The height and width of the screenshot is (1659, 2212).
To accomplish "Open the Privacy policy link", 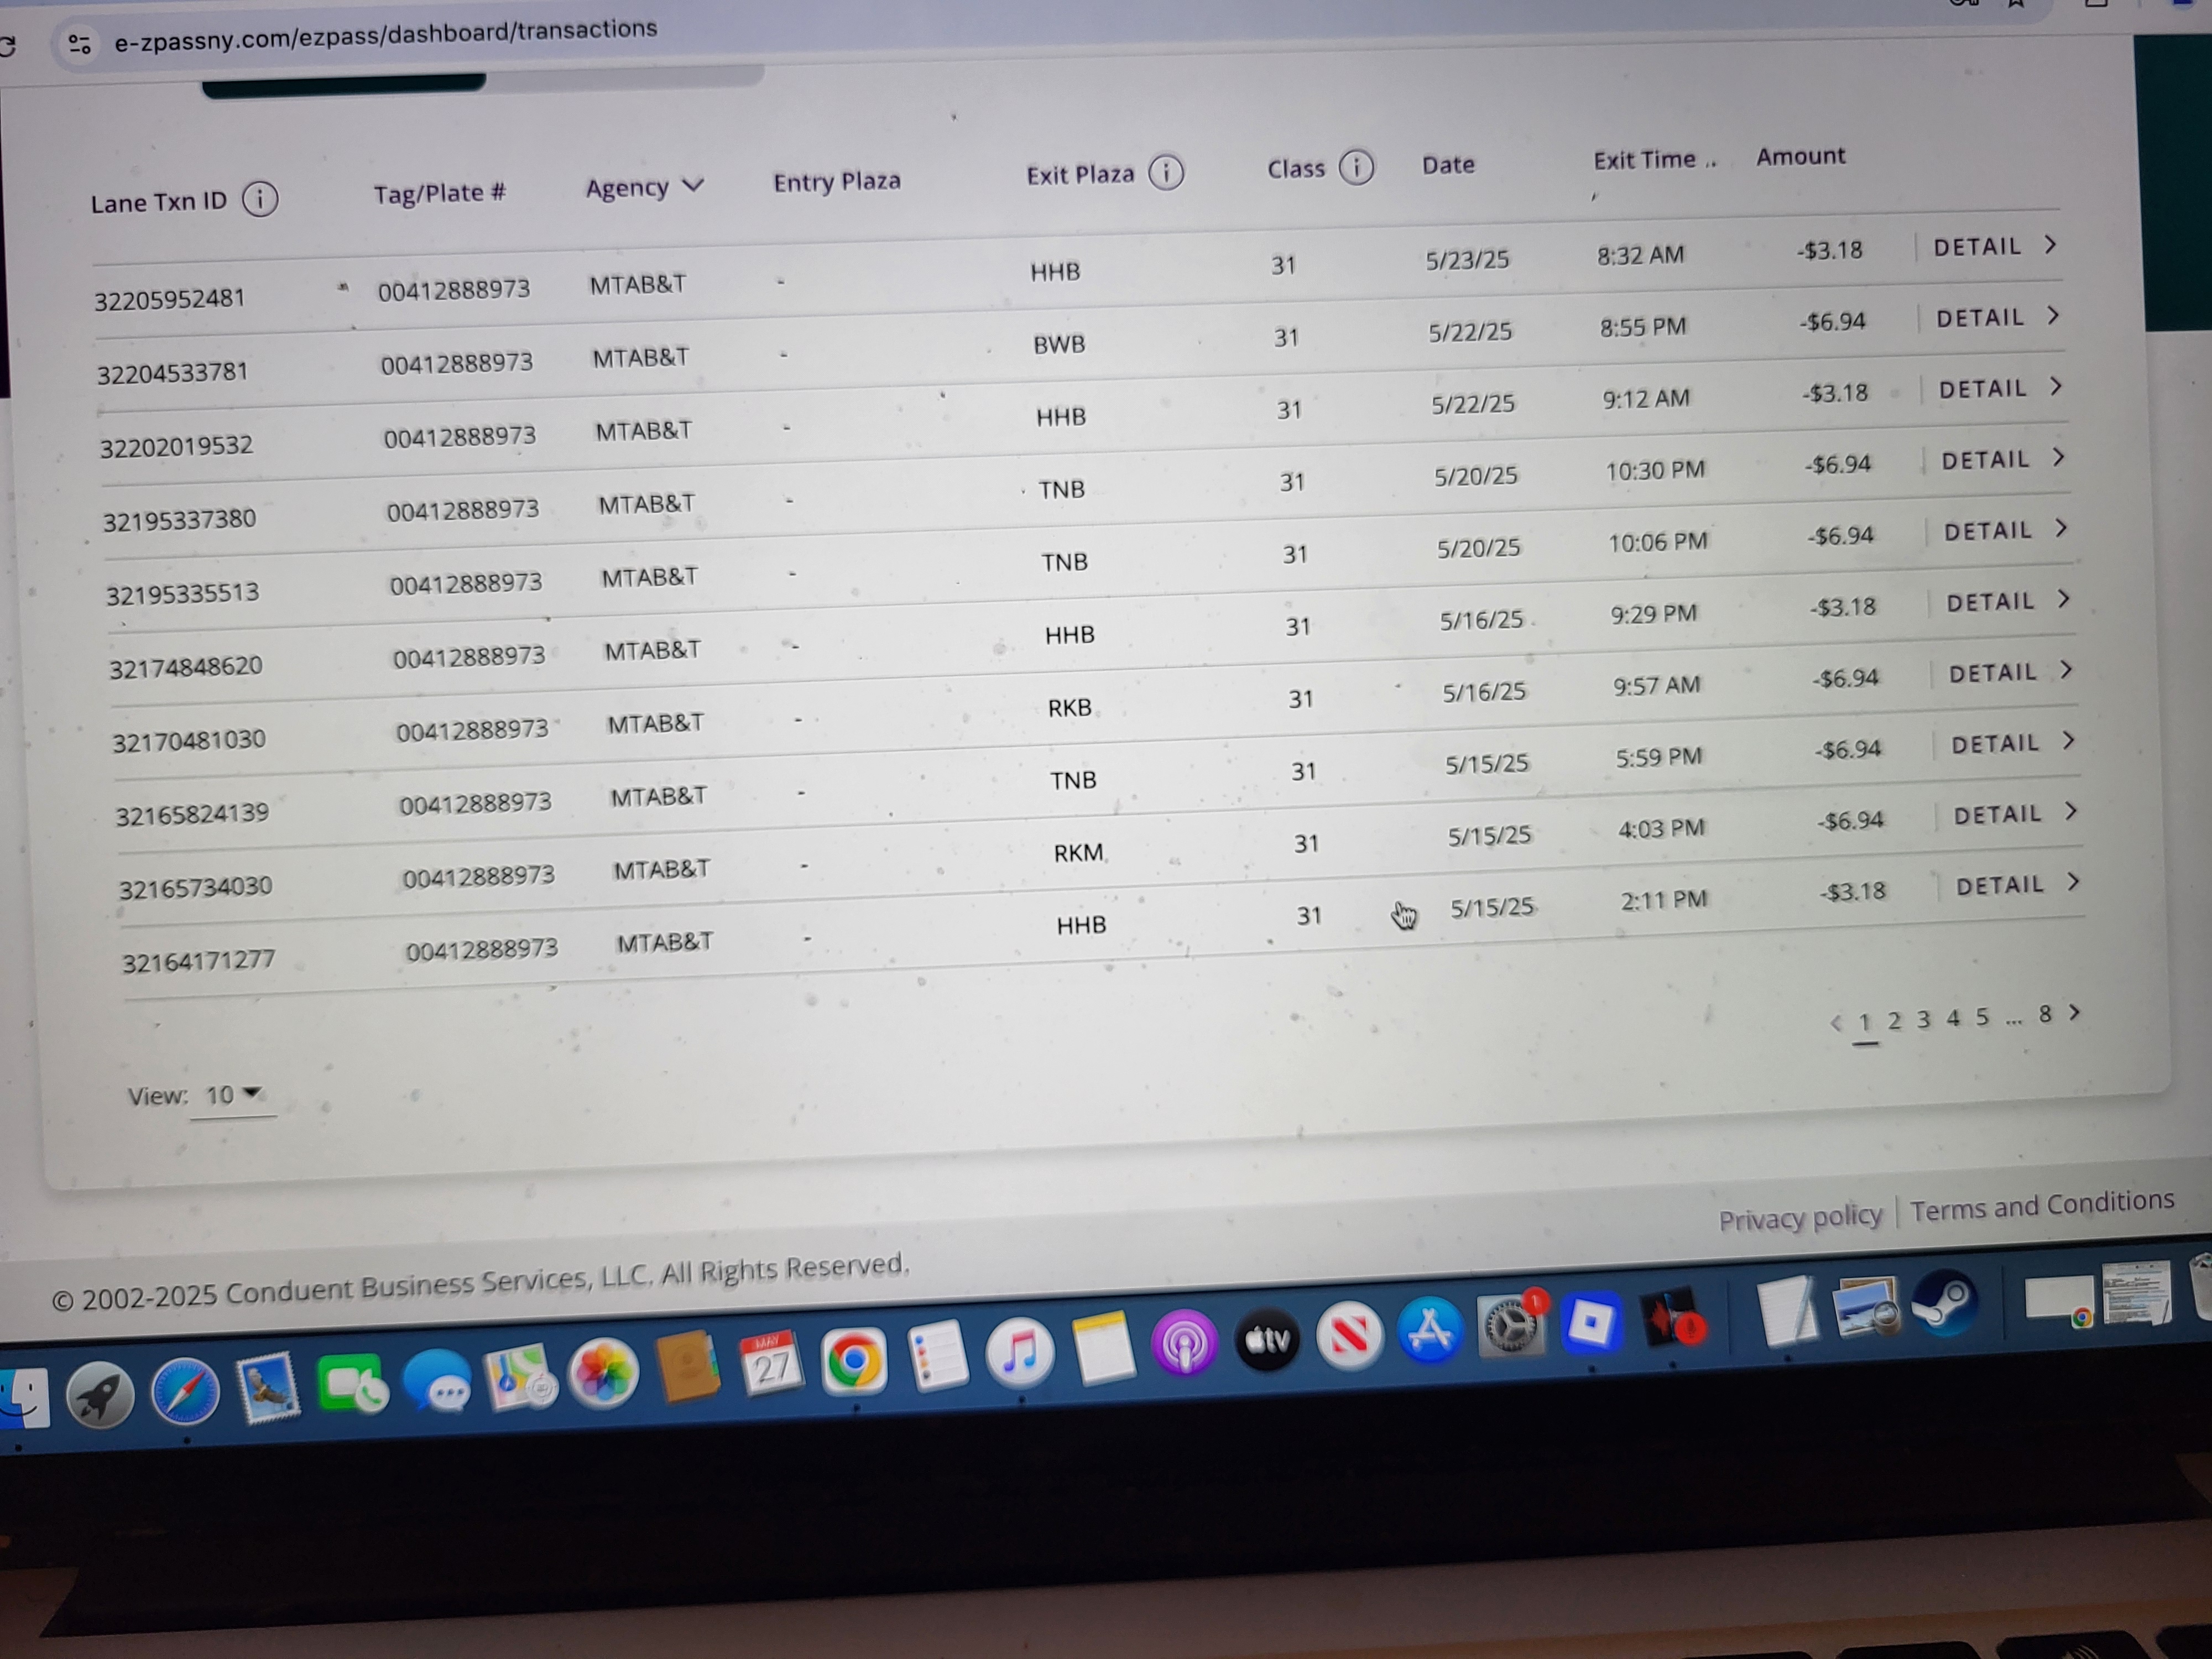I will click(1800, 1218).
